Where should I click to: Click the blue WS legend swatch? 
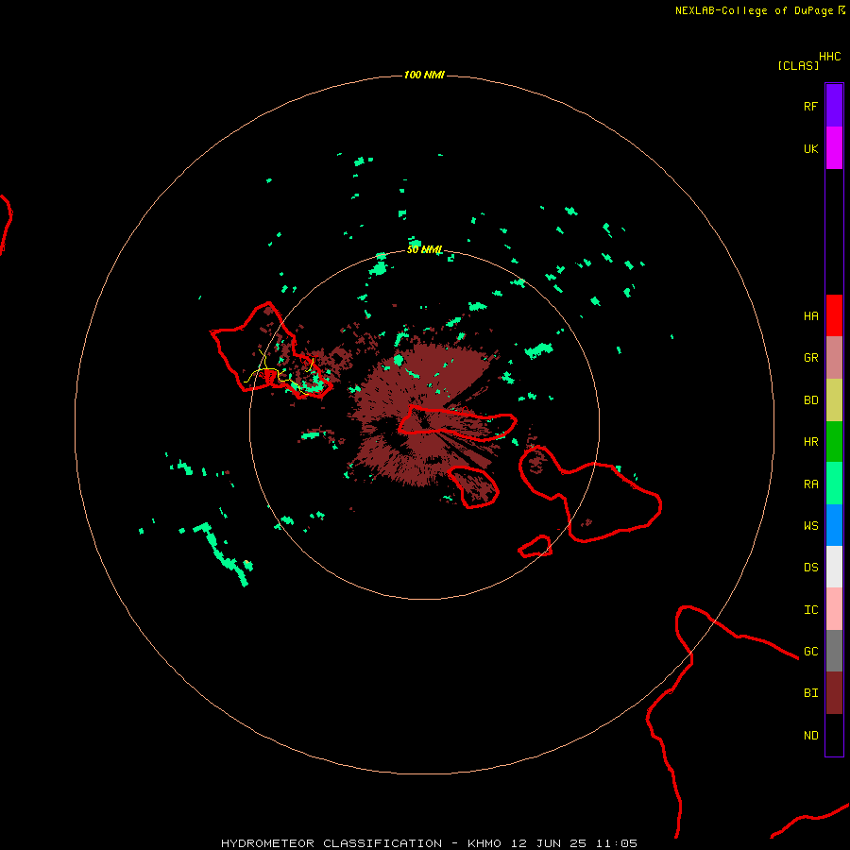[834, 525]
